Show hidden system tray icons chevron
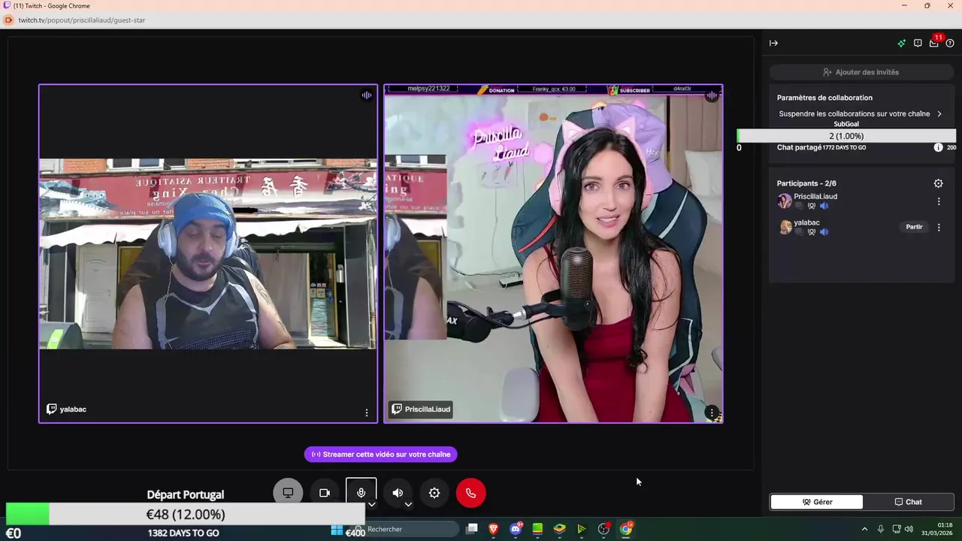The height and width of the screenshot is (541, 962). coord(864,529)
